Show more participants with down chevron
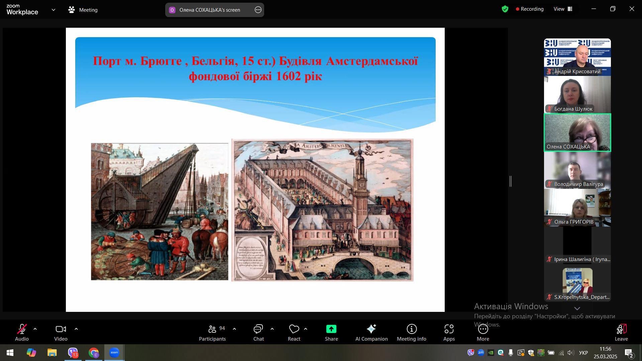 (x=577, y=308)
